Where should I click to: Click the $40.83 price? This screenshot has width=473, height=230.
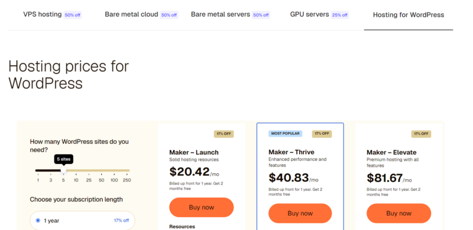click(x=289, y=178)
